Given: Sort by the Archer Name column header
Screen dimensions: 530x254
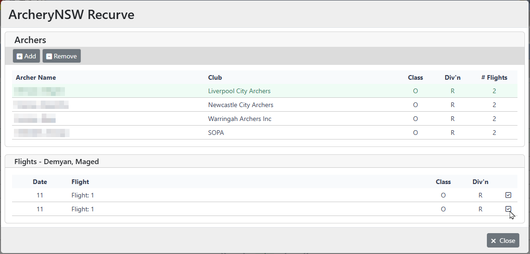Looking at the screenshot, I should pyautogui.click(x=36, y=77).
